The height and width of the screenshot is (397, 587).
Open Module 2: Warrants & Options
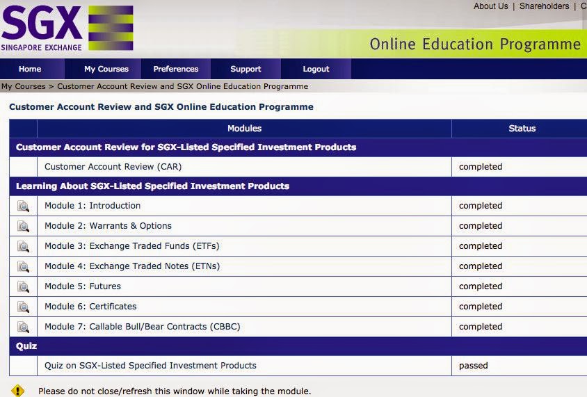[108, 226]
